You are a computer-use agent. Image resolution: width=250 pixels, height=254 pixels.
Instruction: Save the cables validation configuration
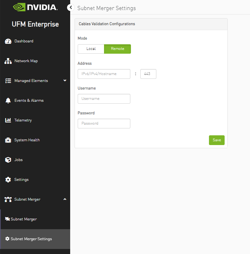(x=216, y=140)
